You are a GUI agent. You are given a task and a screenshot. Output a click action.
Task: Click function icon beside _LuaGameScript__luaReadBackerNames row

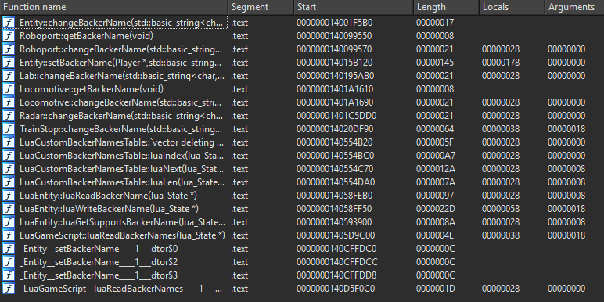click(9, 289)
